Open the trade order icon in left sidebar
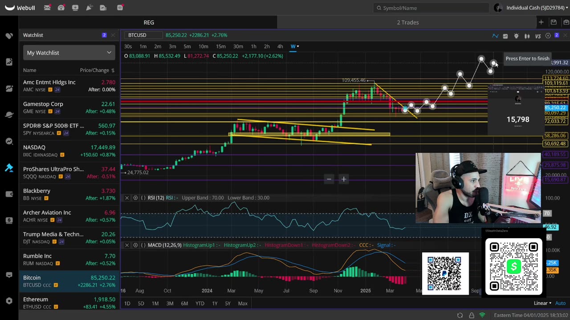The height and width of the screenshot is (320, 570). [9, 62]
